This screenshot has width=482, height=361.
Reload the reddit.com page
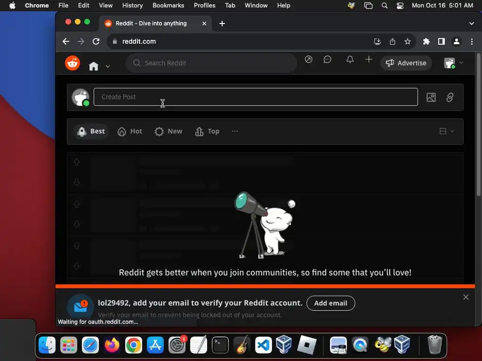coord(96,41)
